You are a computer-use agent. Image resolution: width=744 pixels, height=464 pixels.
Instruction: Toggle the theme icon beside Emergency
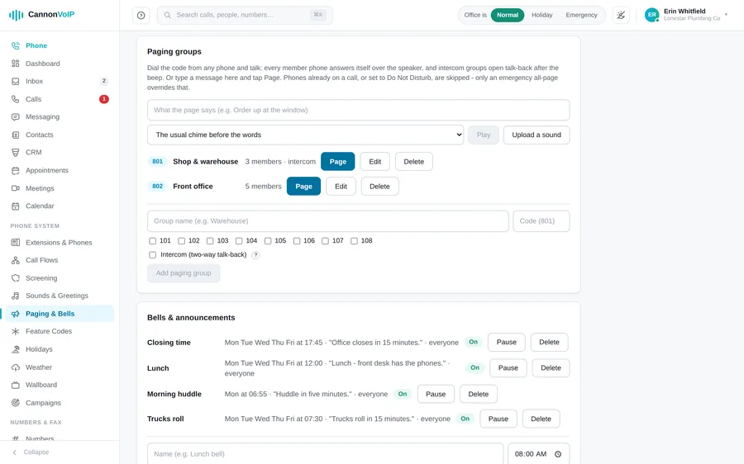pyautogui.click(x=621, y=15)
